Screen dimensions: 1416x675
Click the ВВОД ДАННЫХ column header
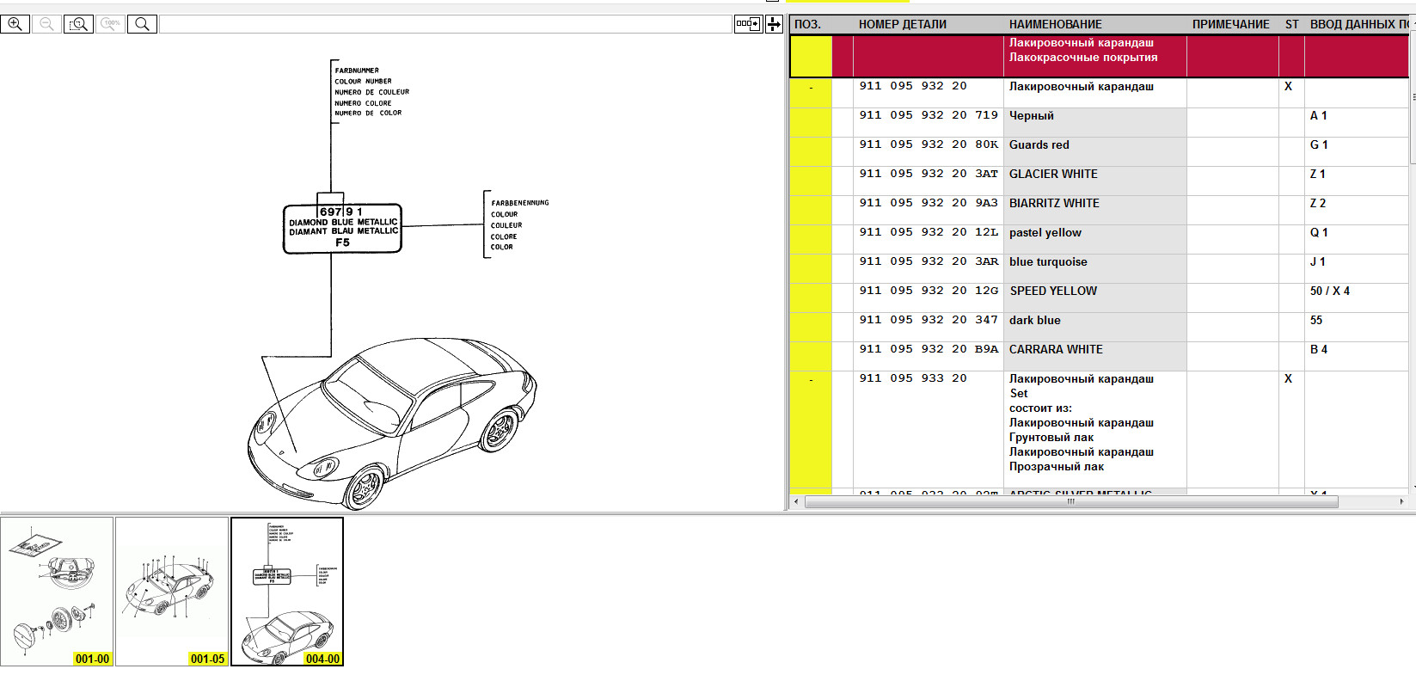[x=1358, y=24]
